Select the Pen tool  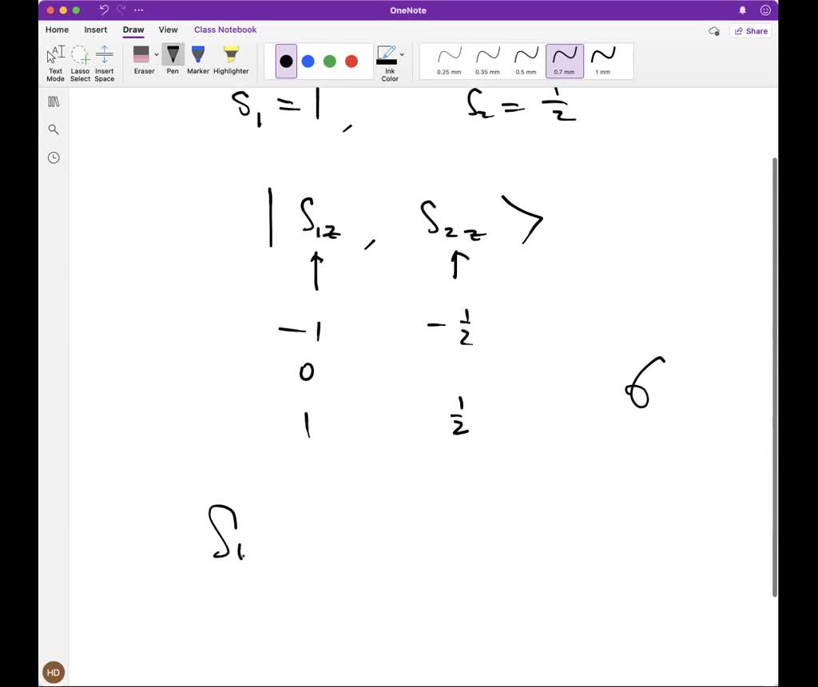tap(173, 61)
